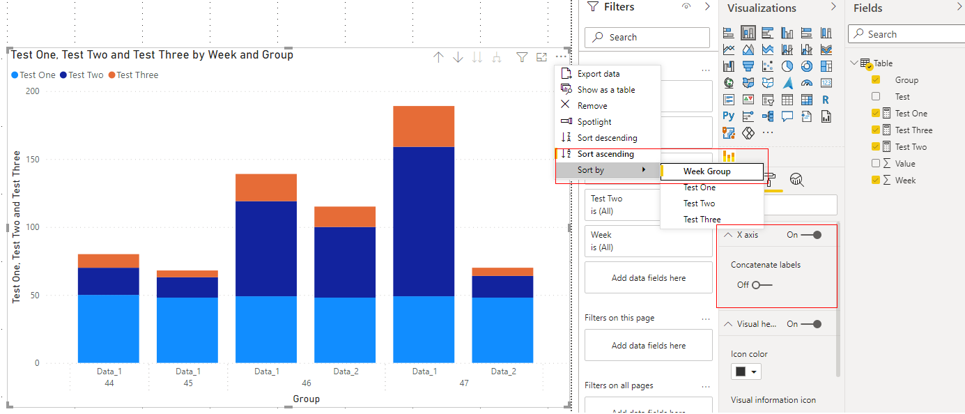Open the Icon color dropdown arrow
The height and width of the screenshot is (414, 965).
coord(753,372)
